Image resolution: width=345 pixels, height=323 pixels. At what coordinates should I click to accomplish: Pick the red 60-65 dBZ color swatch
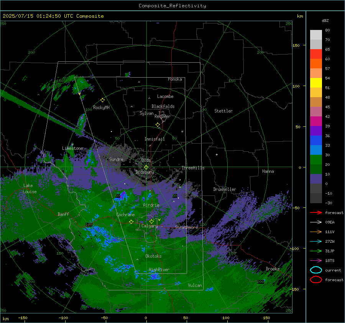pyautogui.click(x=316, y=54)
